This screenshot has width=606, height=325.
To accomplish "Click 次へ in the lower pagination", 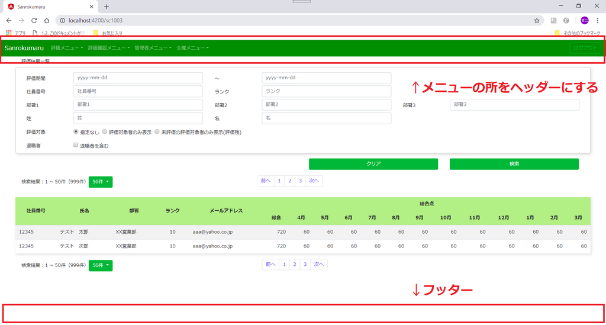I will click(319, 265).
